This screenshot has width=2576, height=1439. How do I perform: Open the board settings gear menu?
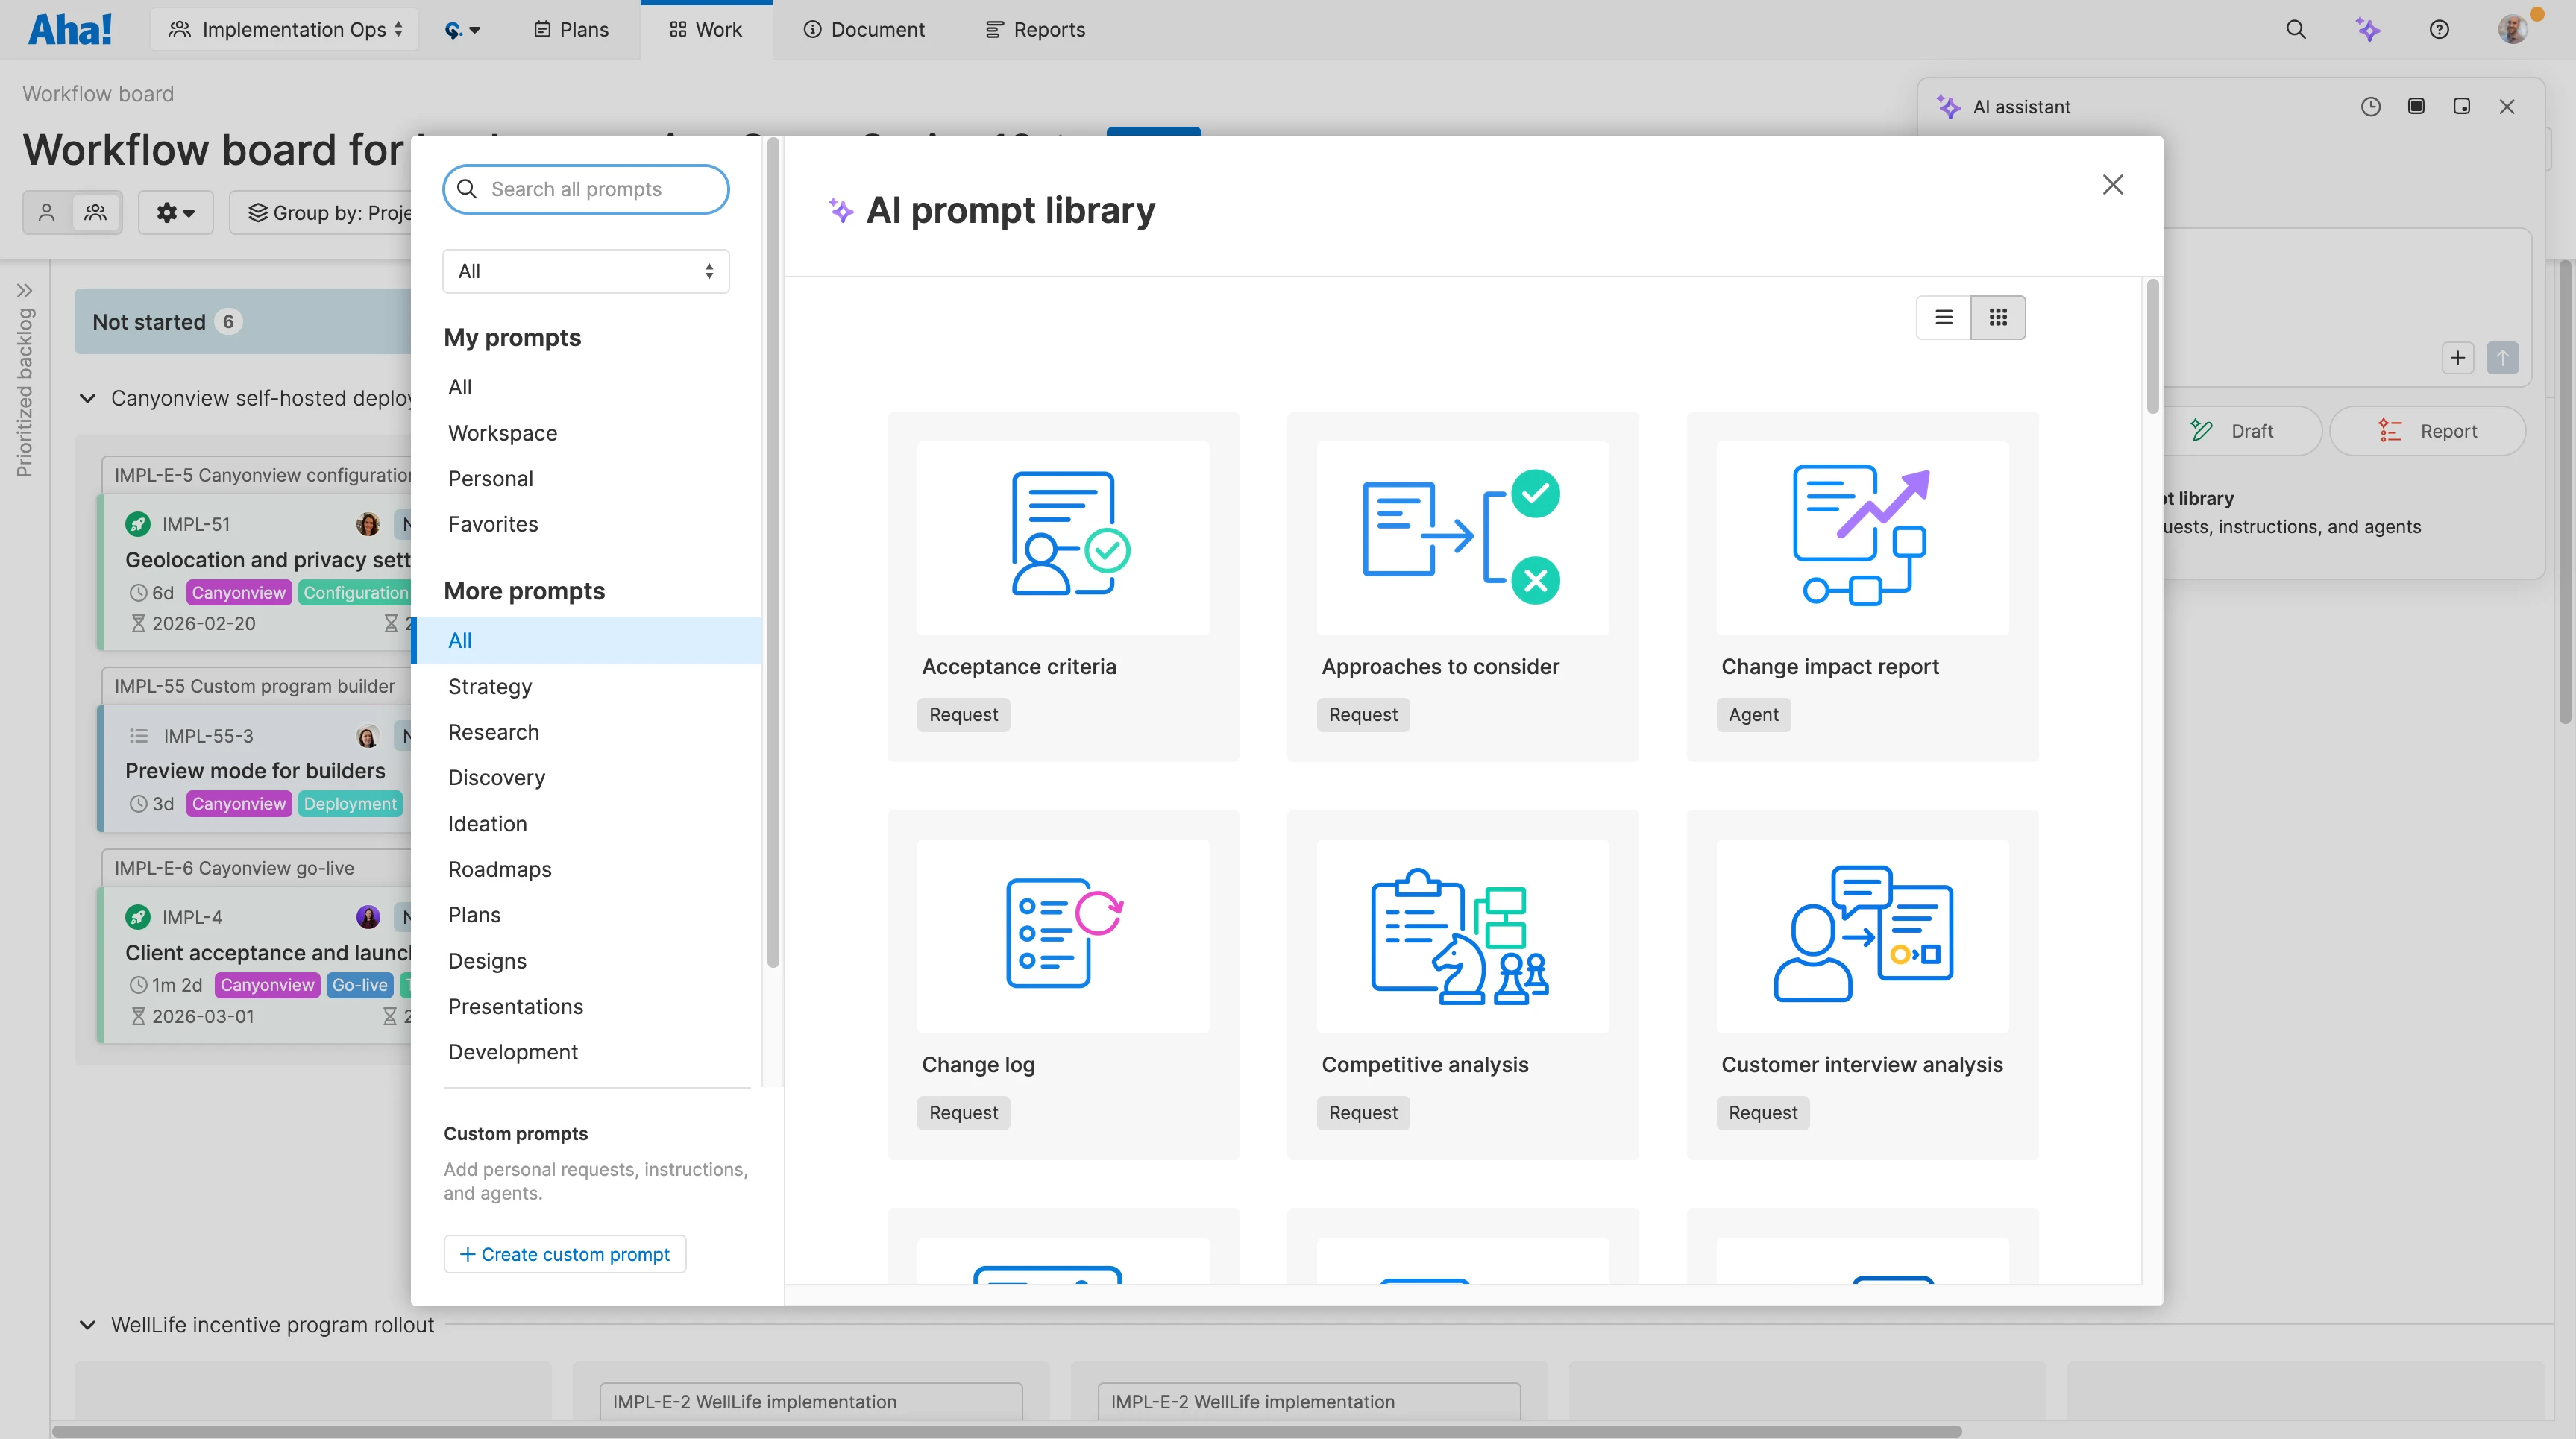(175, 212)
